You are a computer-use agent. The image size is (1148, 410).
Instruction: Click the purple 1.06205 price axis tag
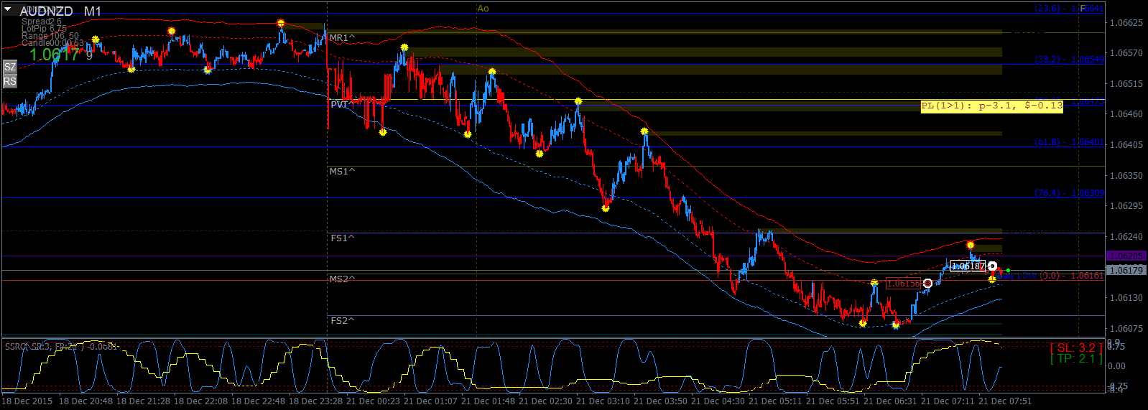pyautogui.click(x=1126, y=256)
